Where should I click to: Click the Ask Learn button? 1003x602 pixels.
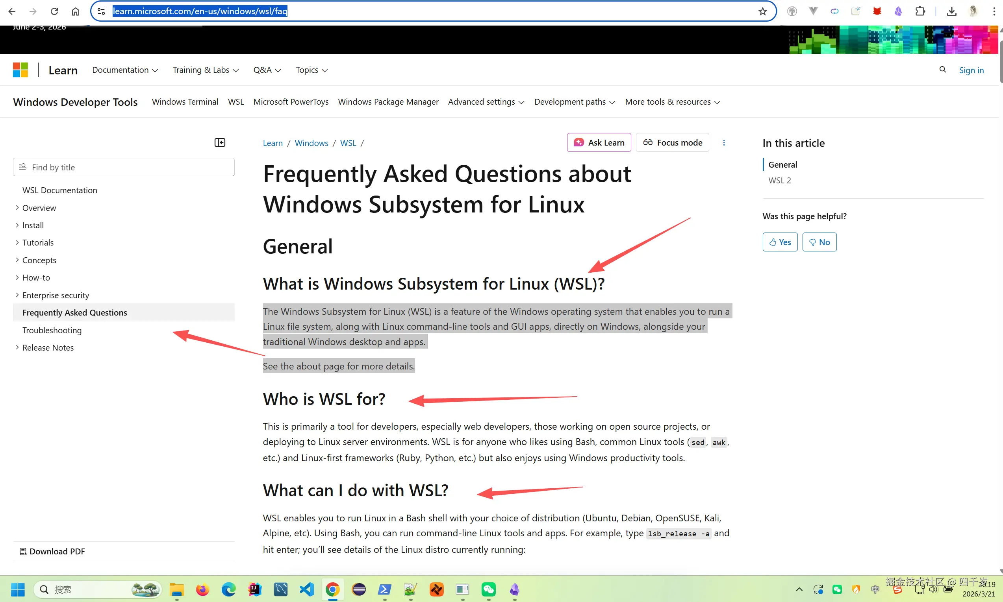click(599, 142)
